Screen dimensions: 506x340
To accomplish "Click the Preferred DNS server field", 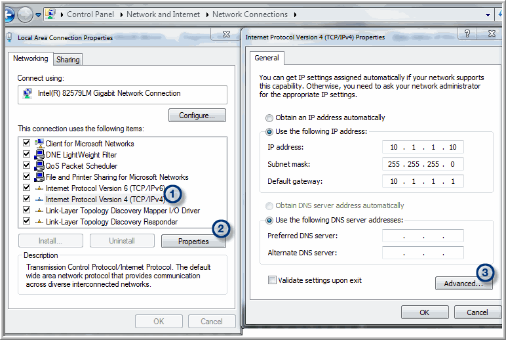I will [x=423, y=236].
